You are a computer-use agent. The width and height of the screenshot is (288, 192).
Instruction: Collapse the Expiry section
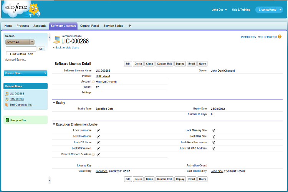tap(54, 103)
